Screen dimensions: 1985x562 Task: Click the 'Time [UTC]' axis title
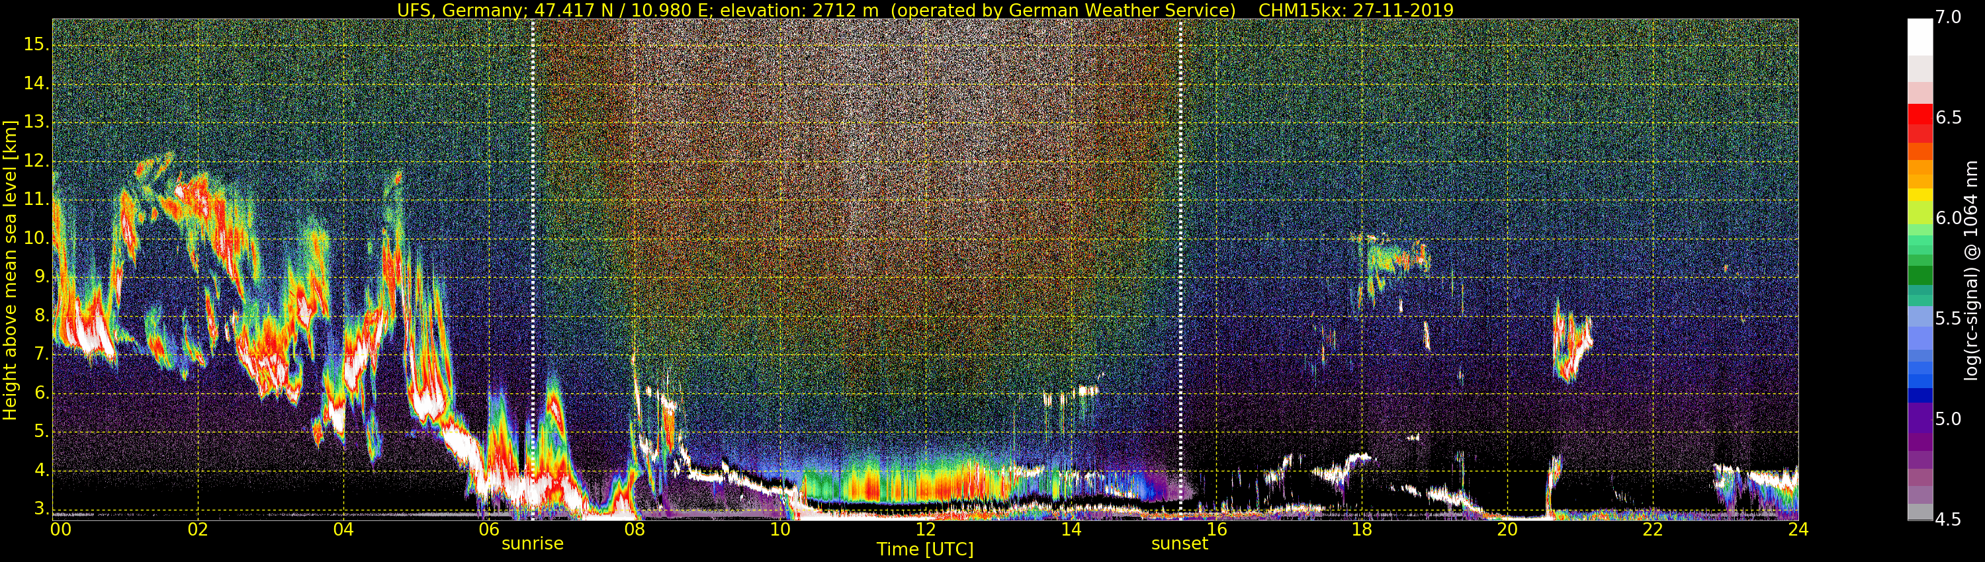click(x=925, y=549)
